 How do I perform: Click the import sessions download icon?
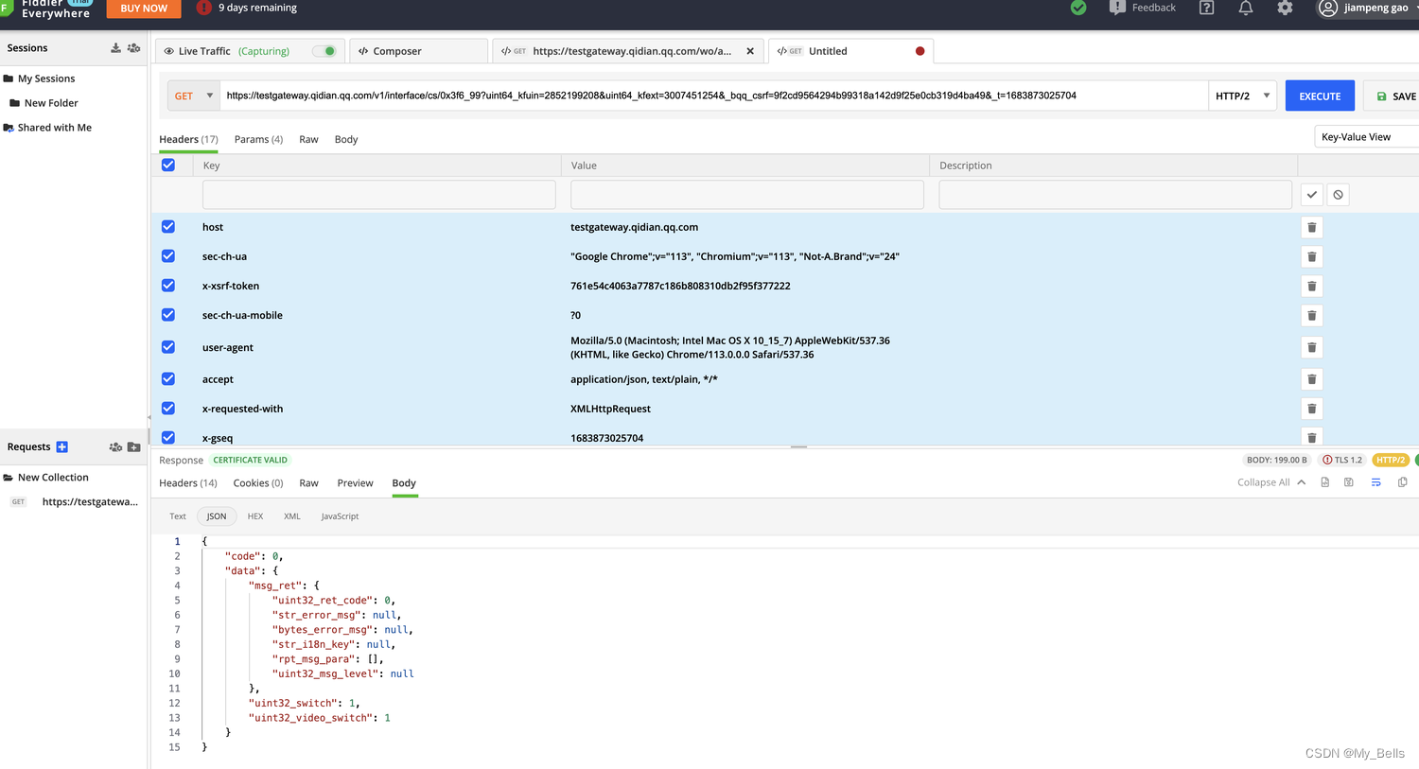[x=115, y=48]
